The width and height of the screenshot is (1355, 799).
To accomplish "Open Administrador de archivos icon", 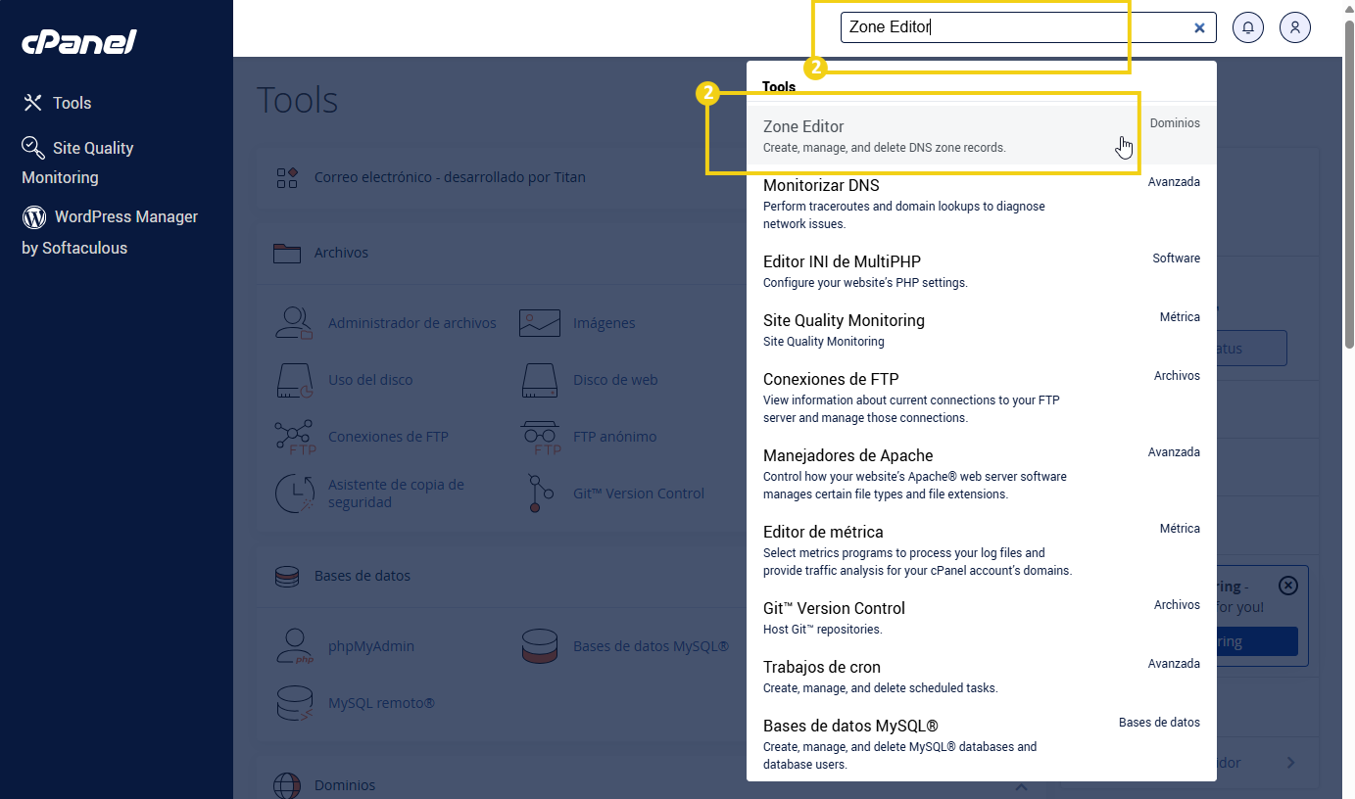I will coord(293,323).
